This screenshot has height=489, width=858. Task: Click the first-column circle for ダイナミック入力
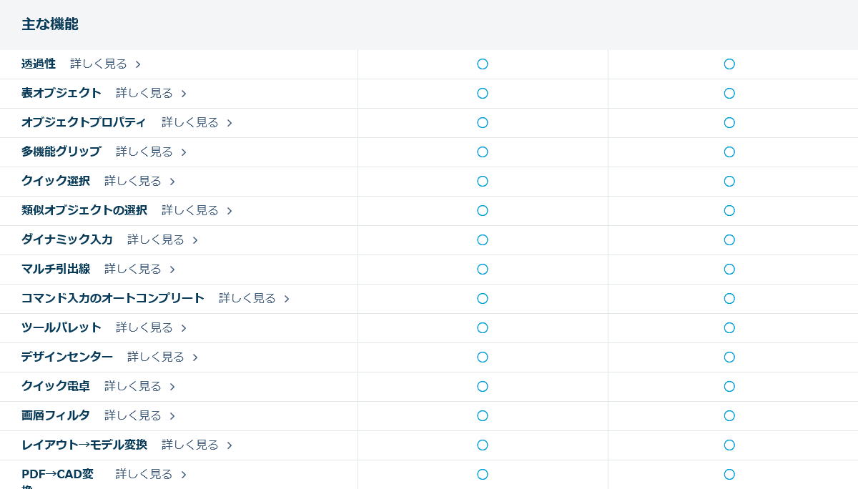point(483,240)
